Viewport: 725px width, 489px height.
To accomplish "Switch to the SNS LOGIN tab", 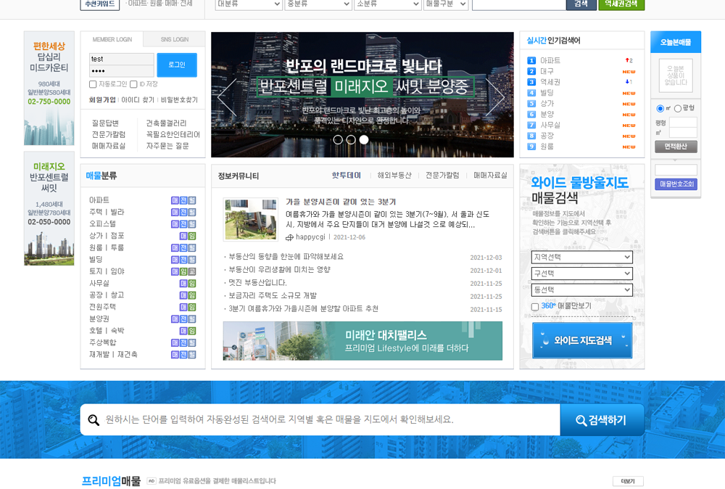I will [x=174, y=39].
